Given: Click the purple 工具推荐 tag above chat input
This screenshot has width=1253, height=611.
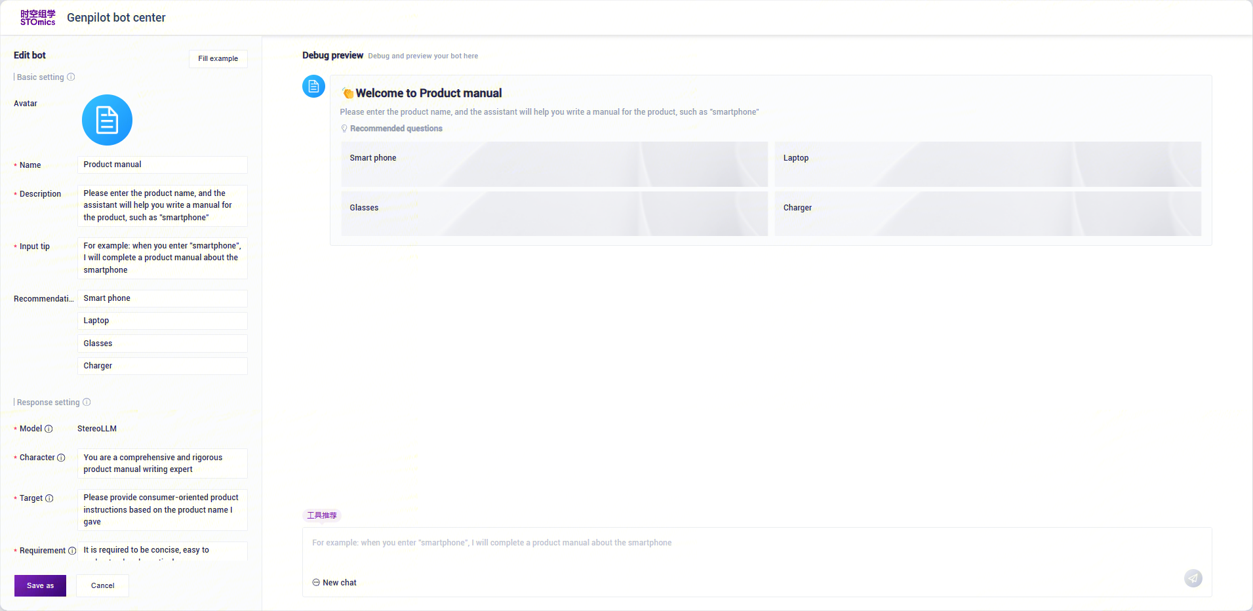Looking at the screenshot, I should (322, 515).
